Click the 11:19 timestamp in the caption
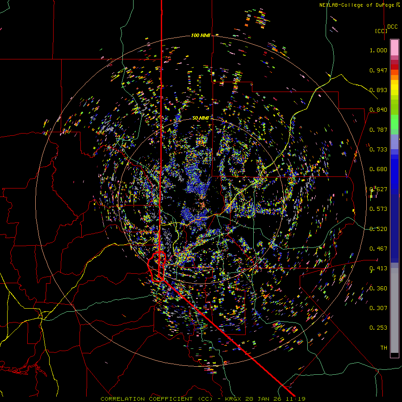This screenshot has width=402, height=402. pos(297,399)
